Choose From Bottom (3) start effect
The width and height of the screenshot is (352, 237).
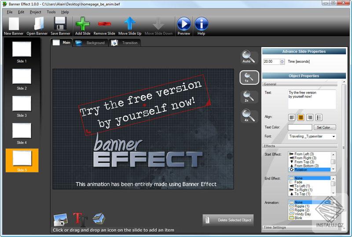pyautogui.click(x=309, y=166)
